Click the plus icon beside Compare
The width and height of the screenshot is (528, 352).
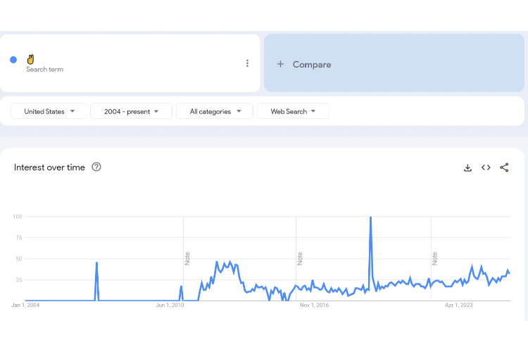pyautogui.click(x=280, y=64)
